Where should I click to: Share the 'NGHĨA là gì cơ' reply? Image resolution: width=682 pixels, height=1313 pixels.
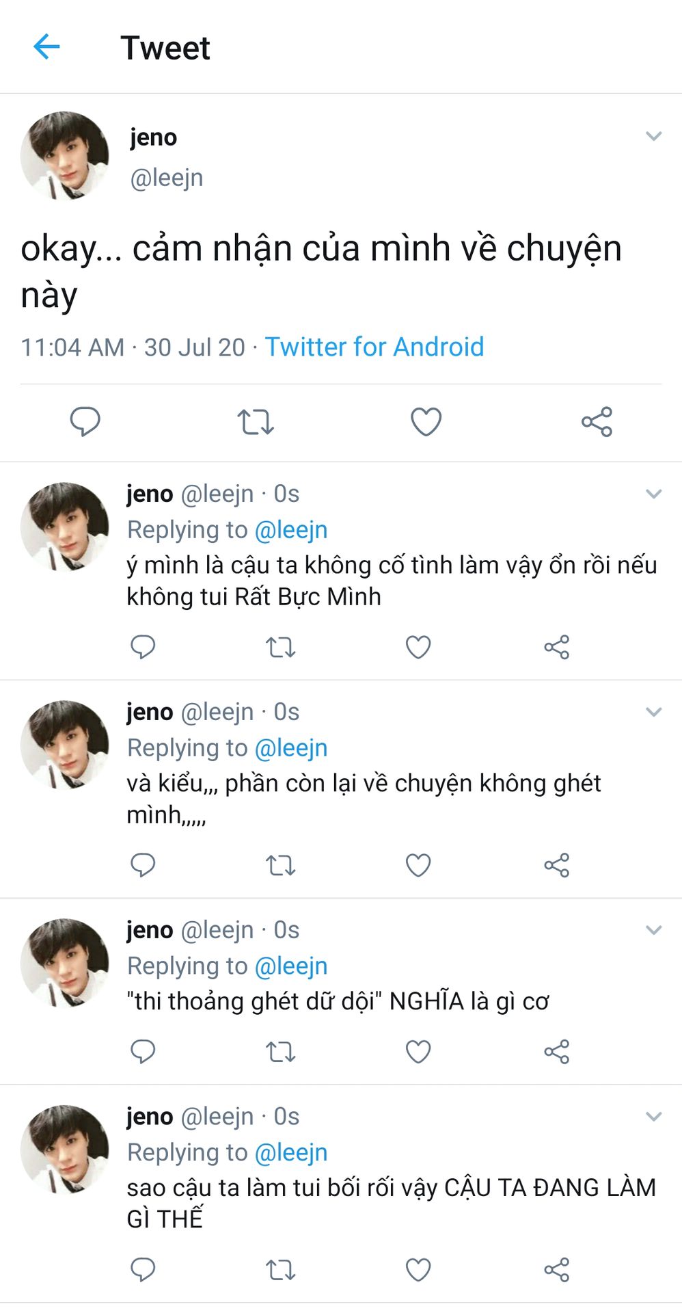coord(556,1051)
